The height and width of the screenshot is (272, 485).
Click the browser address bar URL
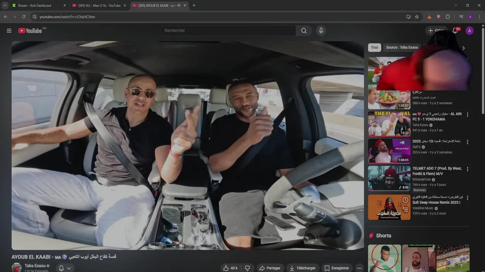[x=67, y=17]
